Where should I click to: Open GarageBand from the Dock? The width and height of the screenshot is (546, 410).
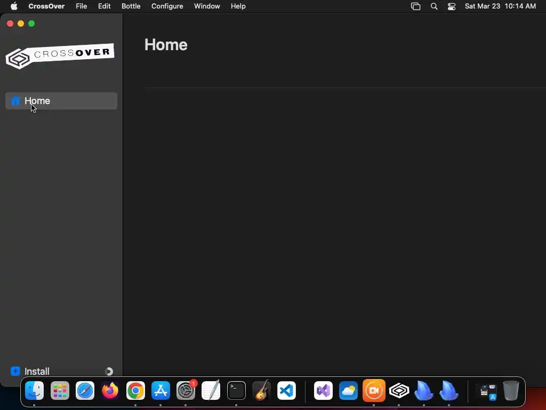261,390
